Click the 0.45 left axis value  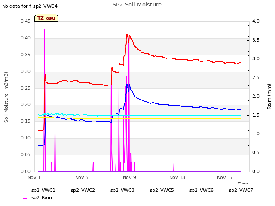point(26,21)
